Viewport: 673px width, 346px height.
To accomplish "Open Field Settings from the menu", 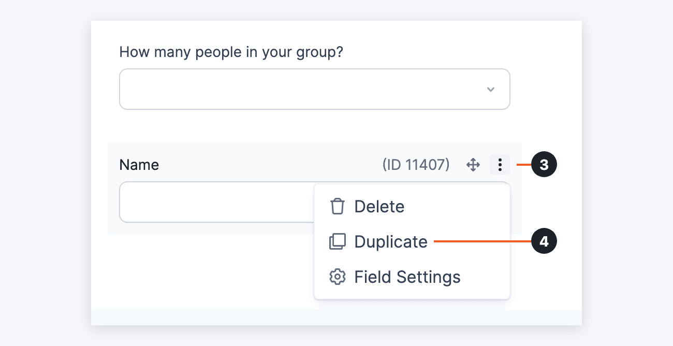I will coord(412,277).
